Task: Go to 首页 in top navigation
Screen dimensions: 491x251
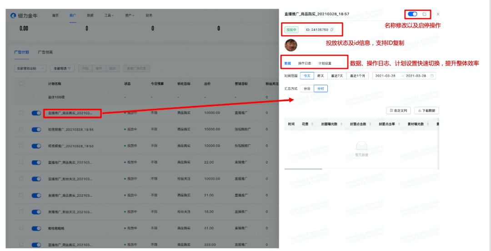Action: 55,15
